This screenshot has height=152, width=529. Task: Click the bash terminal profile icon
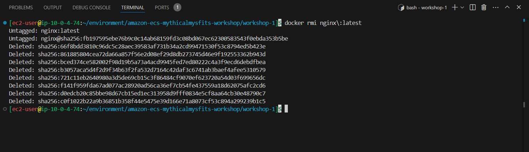401,7
